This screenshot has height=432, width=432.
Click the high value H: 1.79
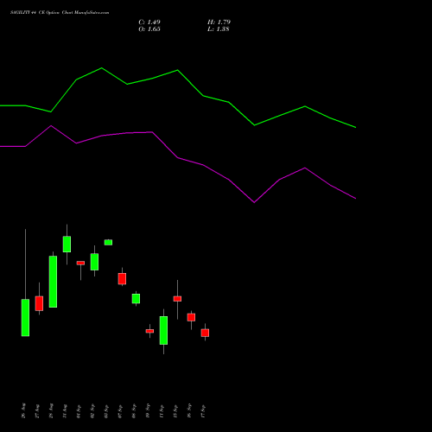(x=219, y=22)
